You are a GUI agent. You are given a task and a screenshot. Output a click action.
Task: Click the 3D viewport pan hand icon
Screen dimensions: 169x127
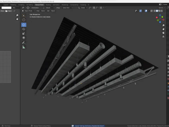pos(163,29)
